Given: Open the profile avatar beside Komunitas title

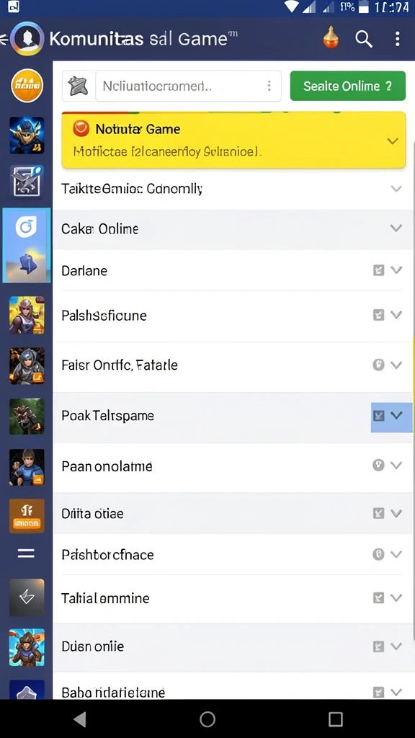Looking at the screenshot, I should tap(27, 39).
